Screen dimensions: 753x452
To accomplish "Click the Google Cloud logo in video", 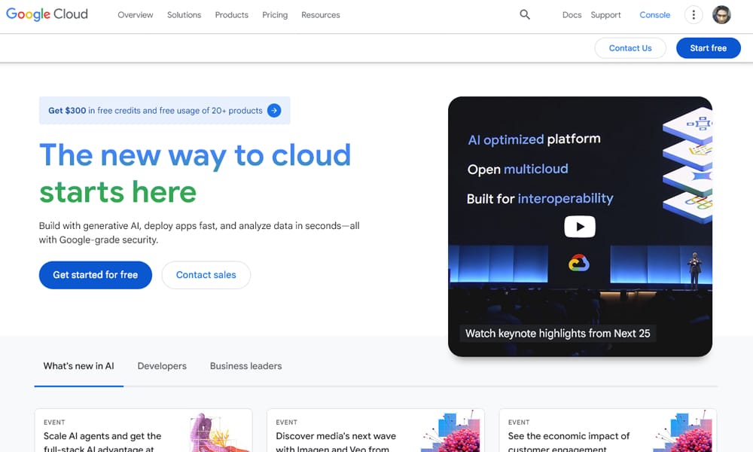I will [579, 263].
